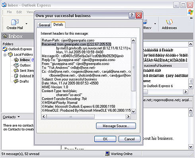Open the Deleted Items folder
The width and height of the screenshot is (195, 158).
click(27, 76)
